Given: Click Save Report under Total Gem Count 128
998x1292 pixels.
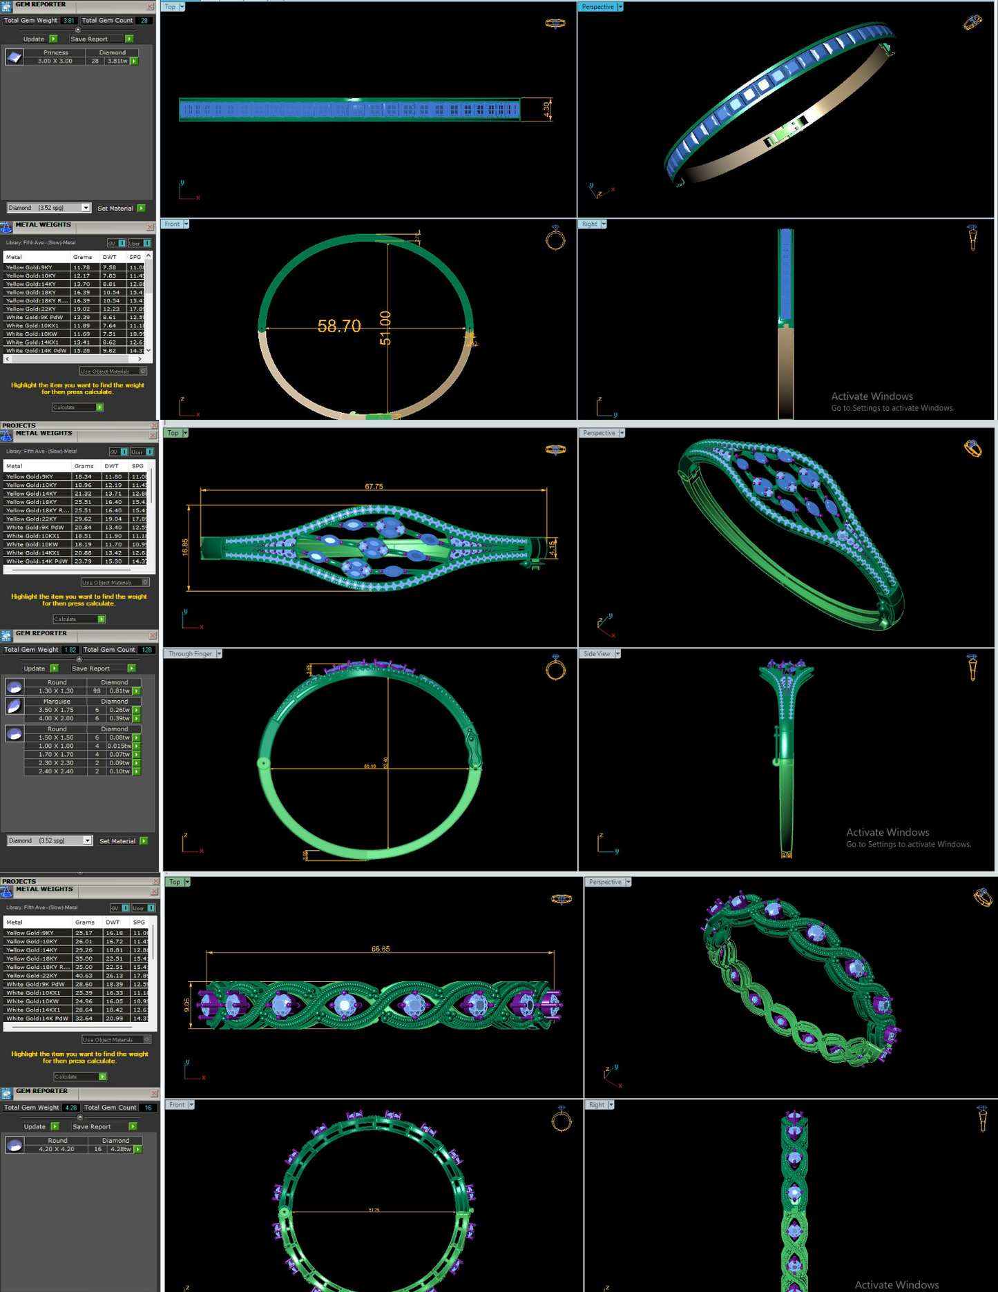Looking at the screenshot, I should [102, 668].
